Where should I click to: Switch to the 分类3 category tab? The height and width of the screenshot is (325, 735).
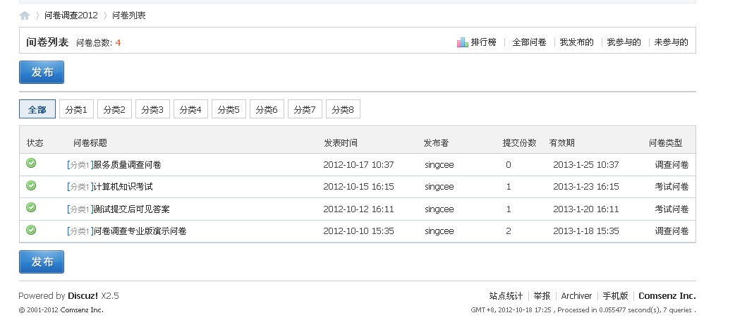pyautogui.click(x=152, y=109)
